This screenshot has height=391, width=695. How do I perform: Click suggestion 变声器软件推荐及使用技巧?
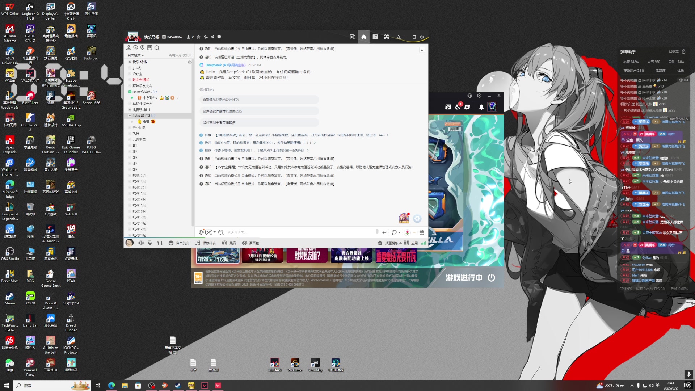pyautogui.click(x=259, y=111)
